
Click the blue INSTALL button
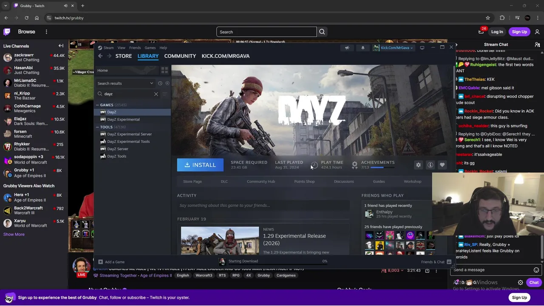point(200,165)
